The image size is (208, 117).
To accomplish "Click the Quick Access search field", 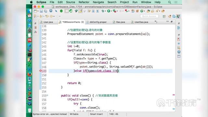I will pyautogui.click(x=149, y=16).
